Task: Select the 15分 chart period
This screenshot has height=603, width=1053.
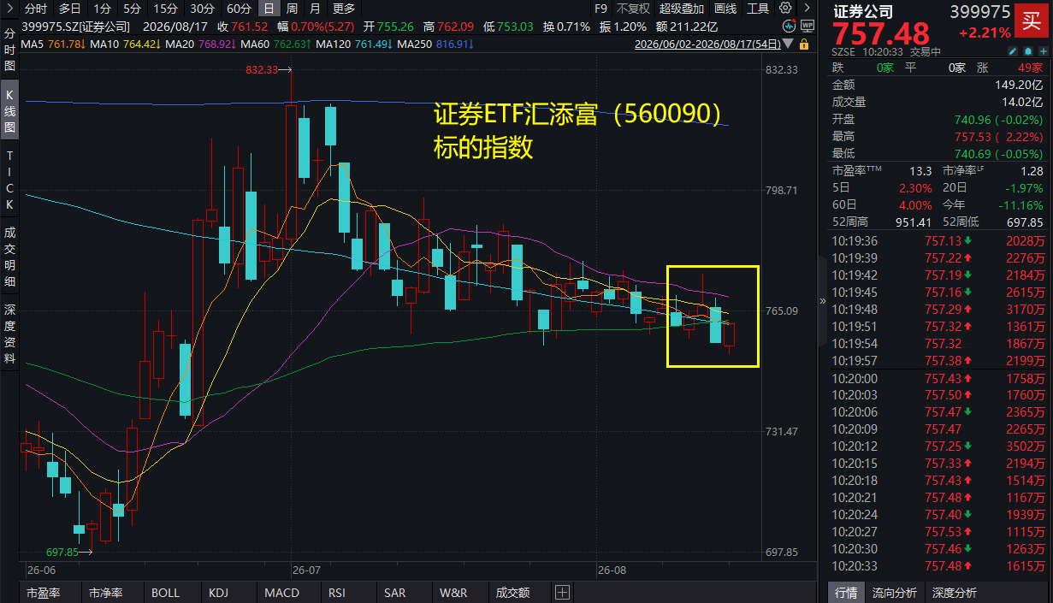Action: 165,9
